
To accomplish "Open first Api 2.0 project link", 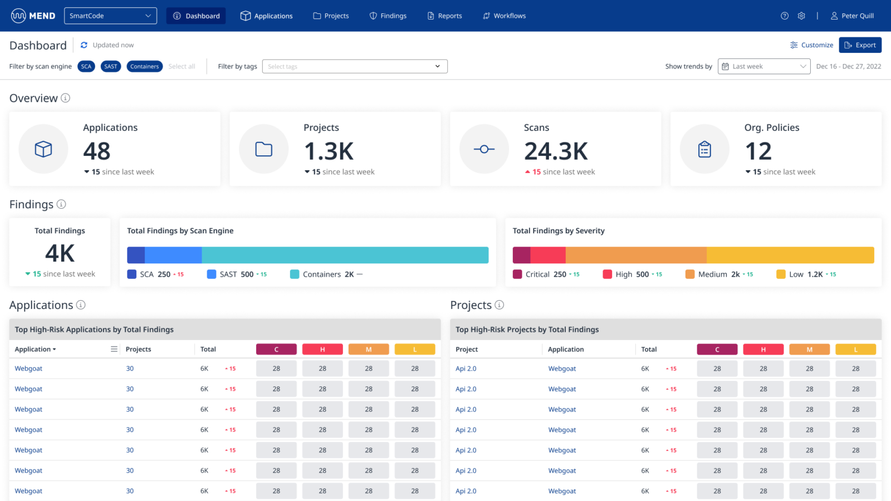I will tap(466, 369).
